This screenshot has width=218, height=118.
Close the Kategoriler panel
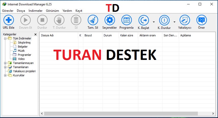tap(35, 34)
